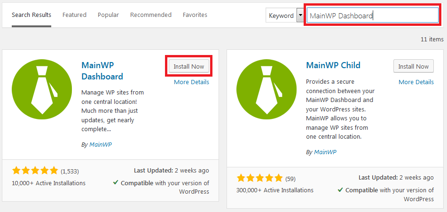Open More Details for MainWP Child
Image resolution: width=447 pixels, height=212 pixels.
(416, 82)
